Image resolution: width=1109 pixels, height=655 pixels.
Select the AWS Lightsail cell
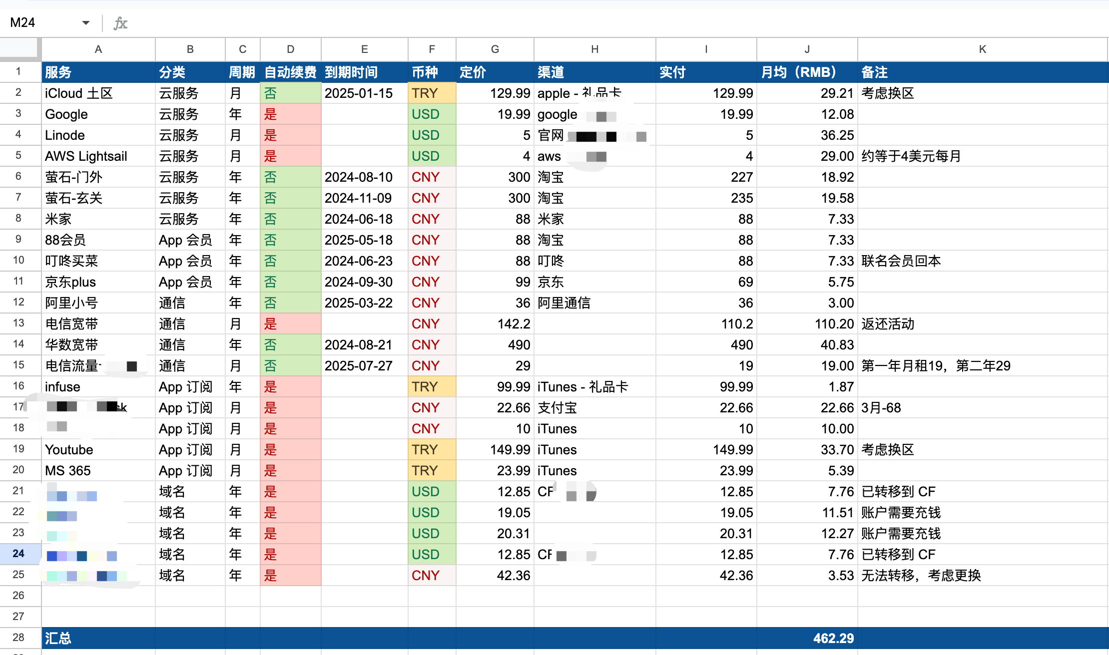98,156
